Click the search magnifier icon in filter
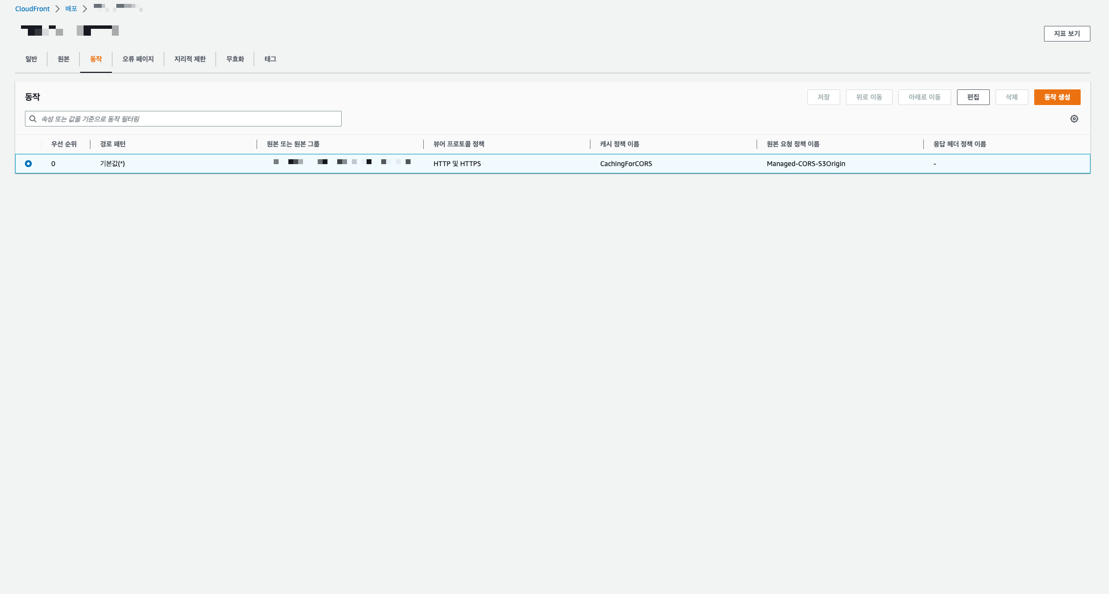Screen dimensions: 1109x594 pyautogui.click(x=33, y=119)
